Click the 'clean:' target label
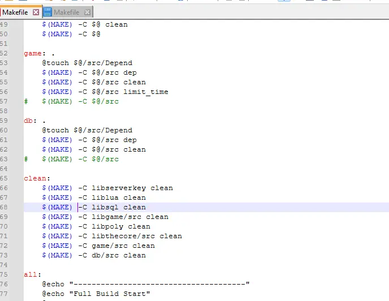Image resolution: width=389 pixels, height=301 pixels. (37, 179)
